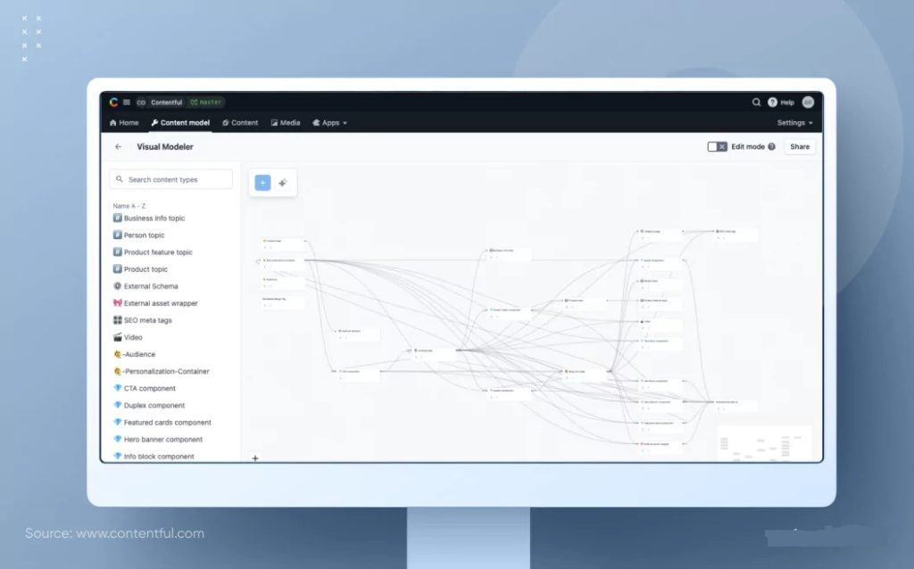Image resolution: width=914 pixels, height=569 pixels.
Task: Click the Contentful logo icon
Action: 113,102
